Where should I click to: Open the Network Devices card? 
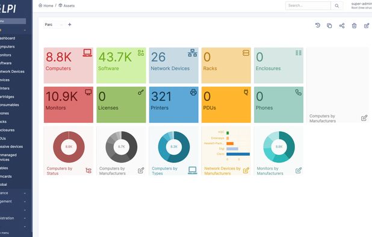[174, 66]
